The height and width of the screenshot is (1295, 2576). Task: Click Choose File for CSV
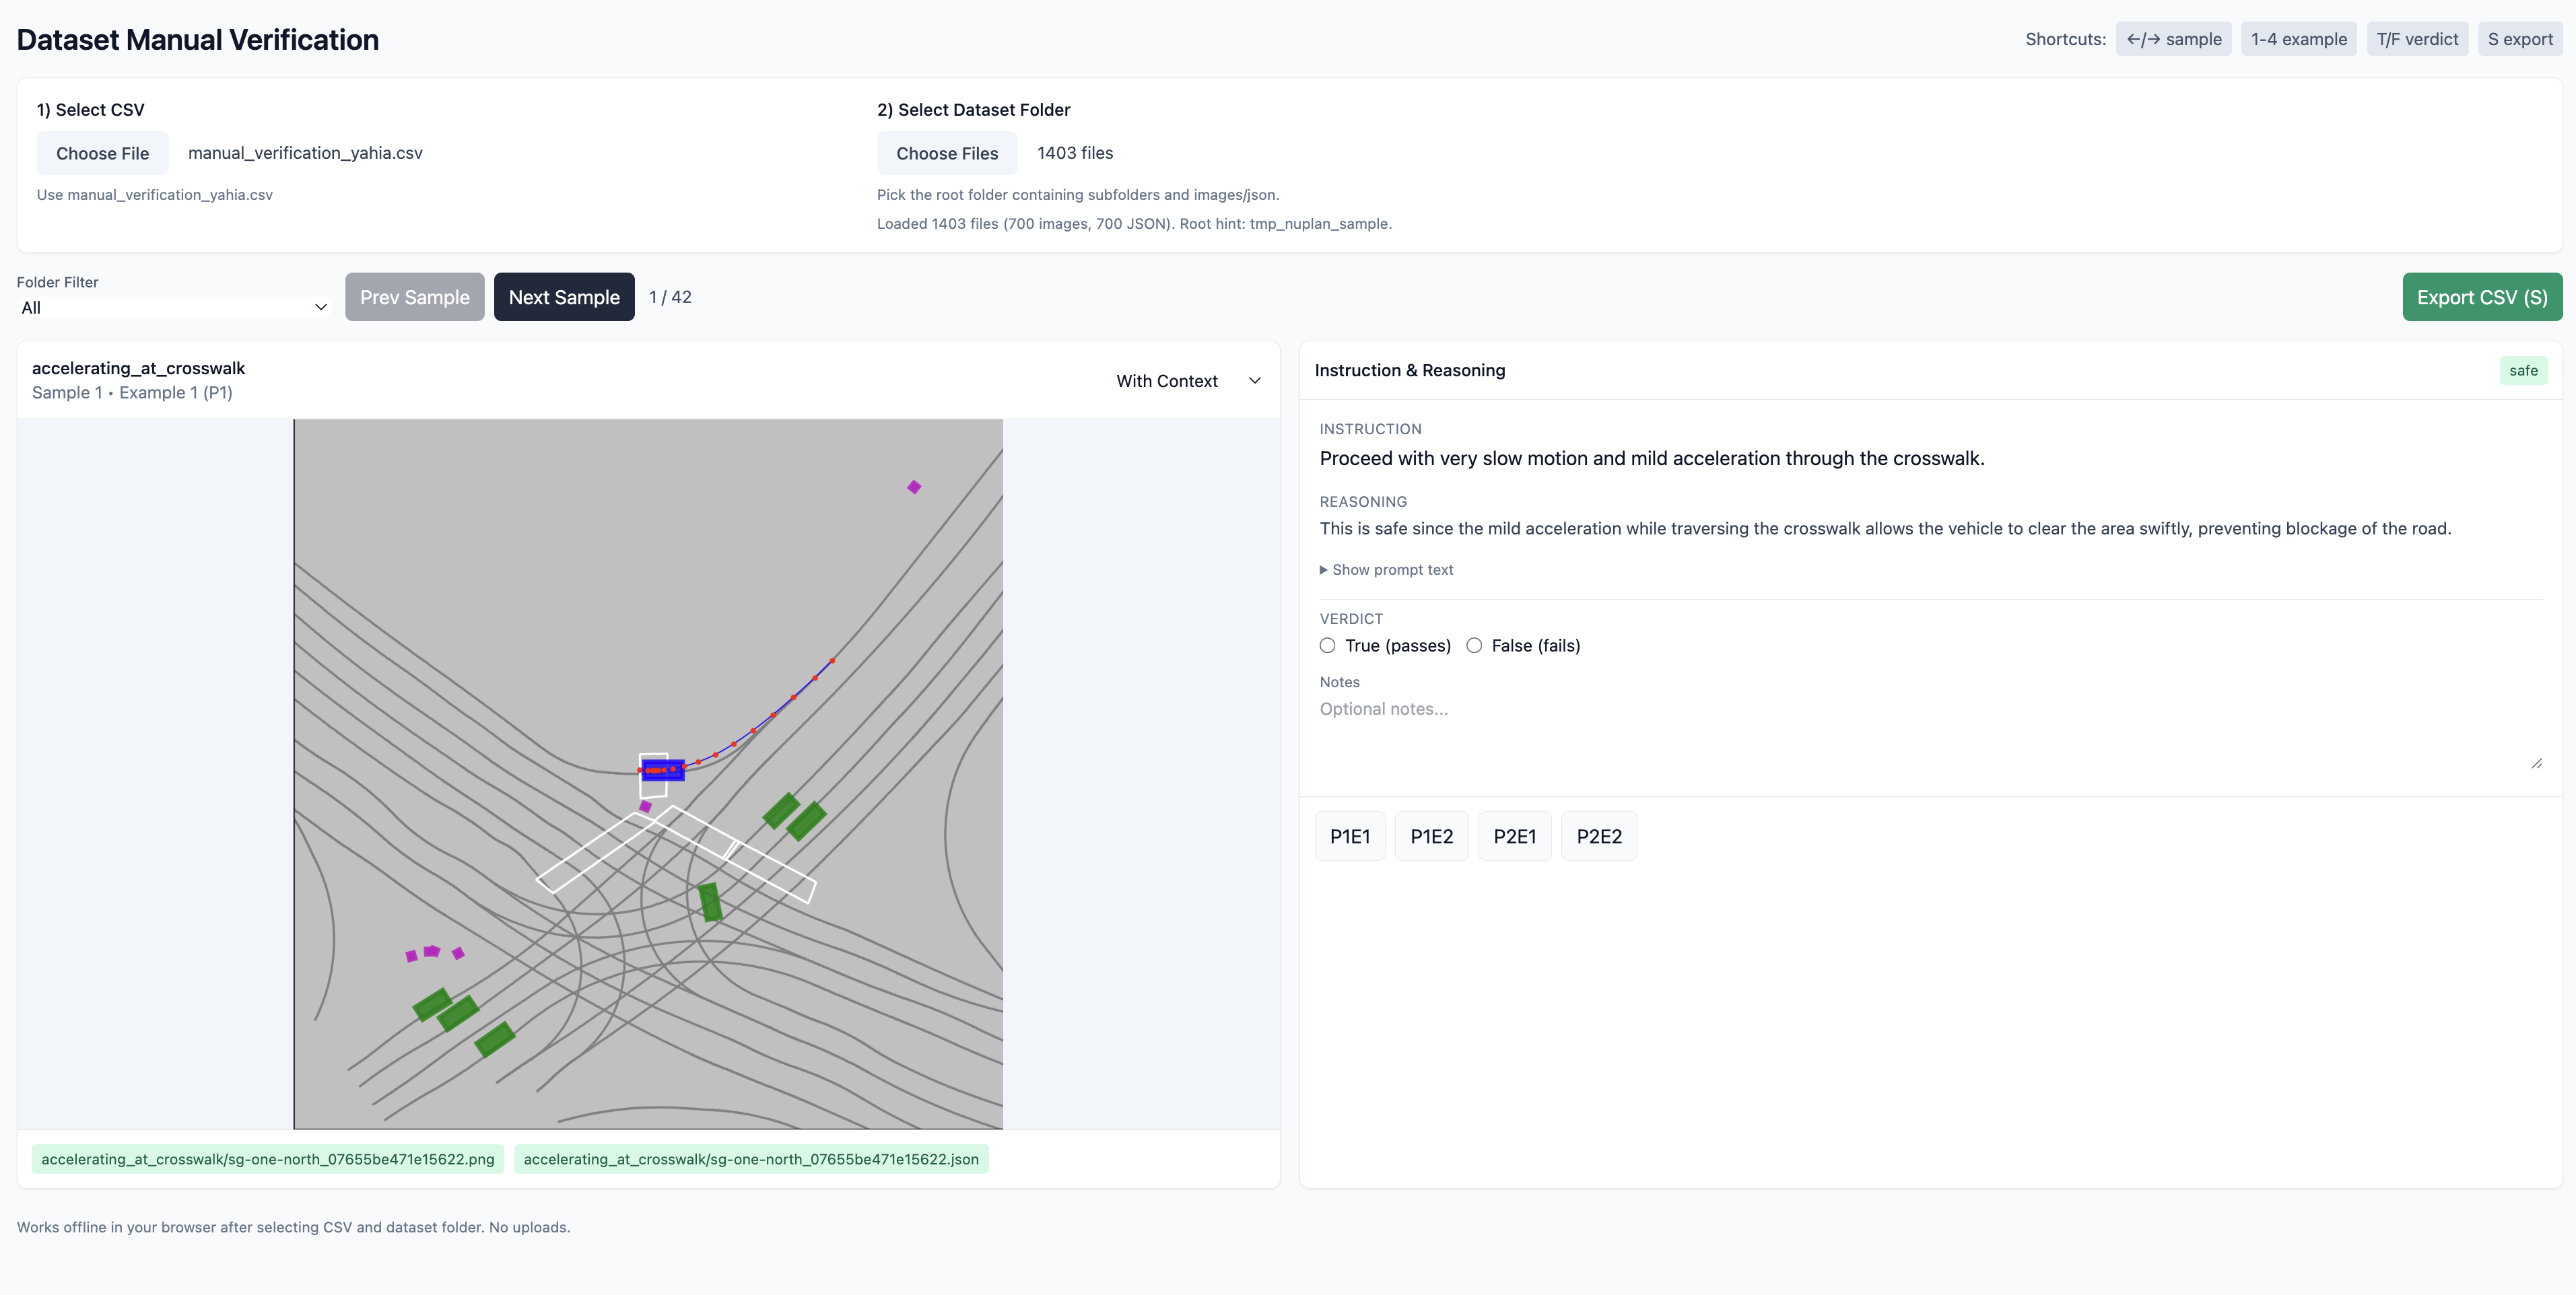tap(102, 153)
